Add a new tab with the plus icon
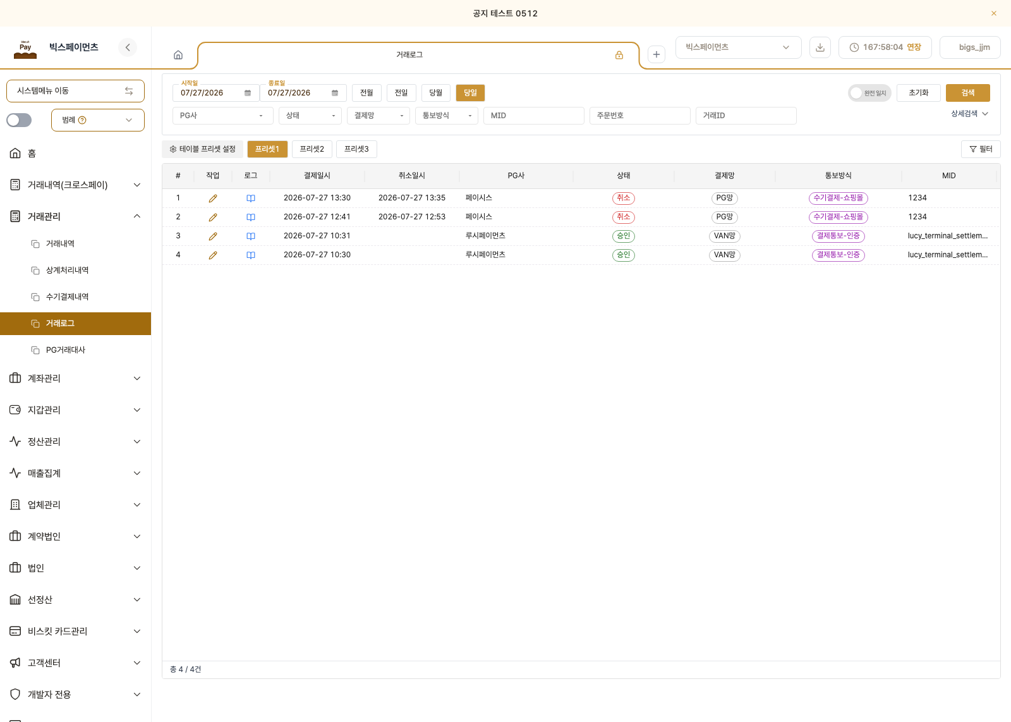The width and height of the screenshot is (1011, 722). (x=657, y=54)
